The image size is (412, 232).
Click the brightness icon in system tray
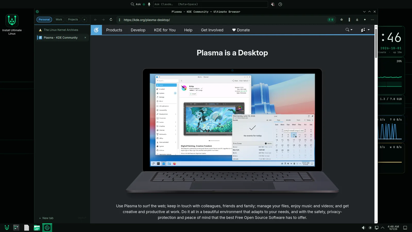[x=370, y=228]
